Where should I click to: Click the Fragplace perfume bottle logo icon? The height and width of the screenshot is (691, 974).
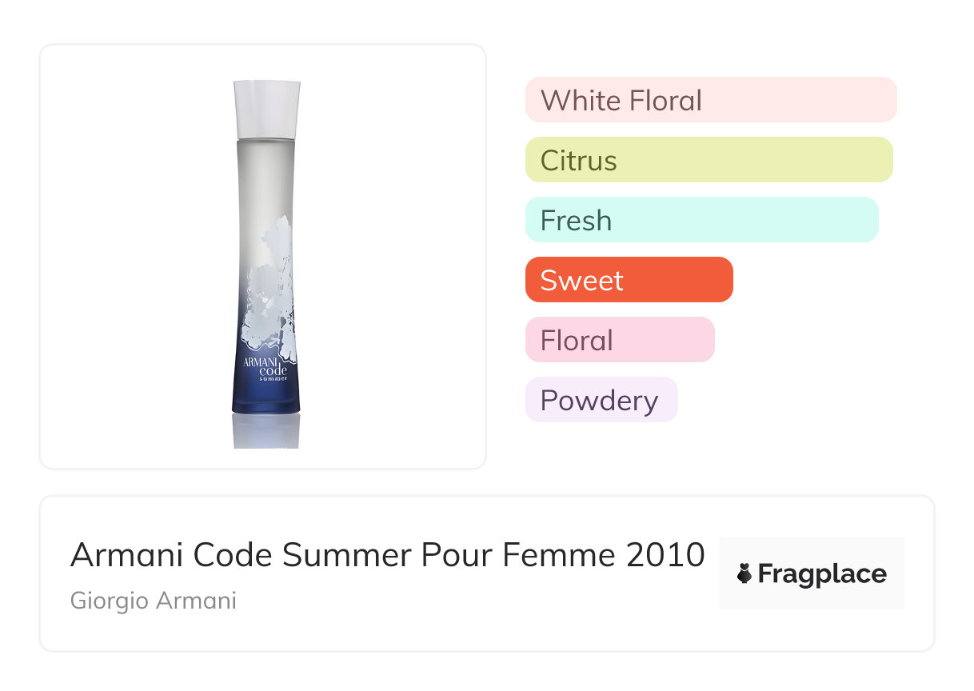[x=744, y=573]
